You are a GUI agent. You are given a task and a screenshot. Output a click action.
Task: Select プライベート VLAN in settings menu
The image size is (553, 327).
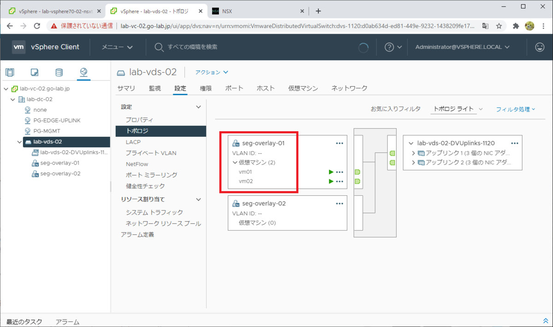151,153
